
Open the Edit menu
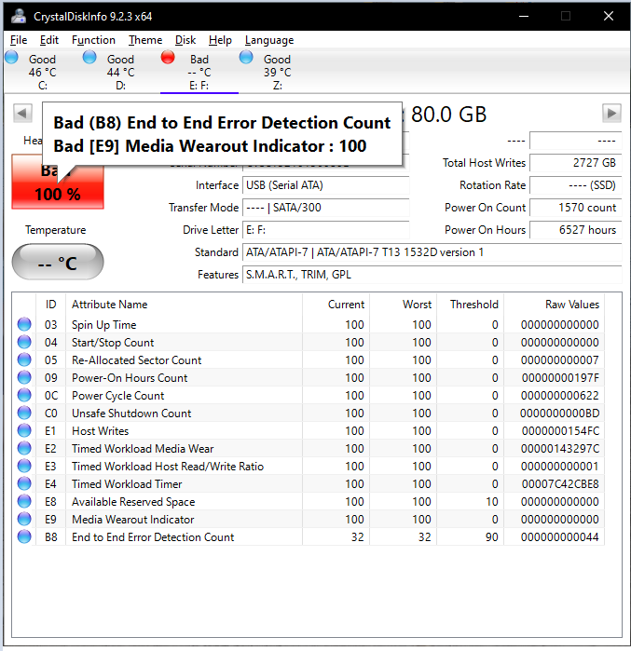tap(49, 40)
